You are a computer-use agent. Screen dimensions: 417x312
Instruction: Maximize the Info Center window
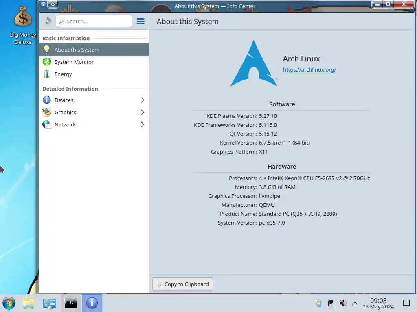(388, 4)
